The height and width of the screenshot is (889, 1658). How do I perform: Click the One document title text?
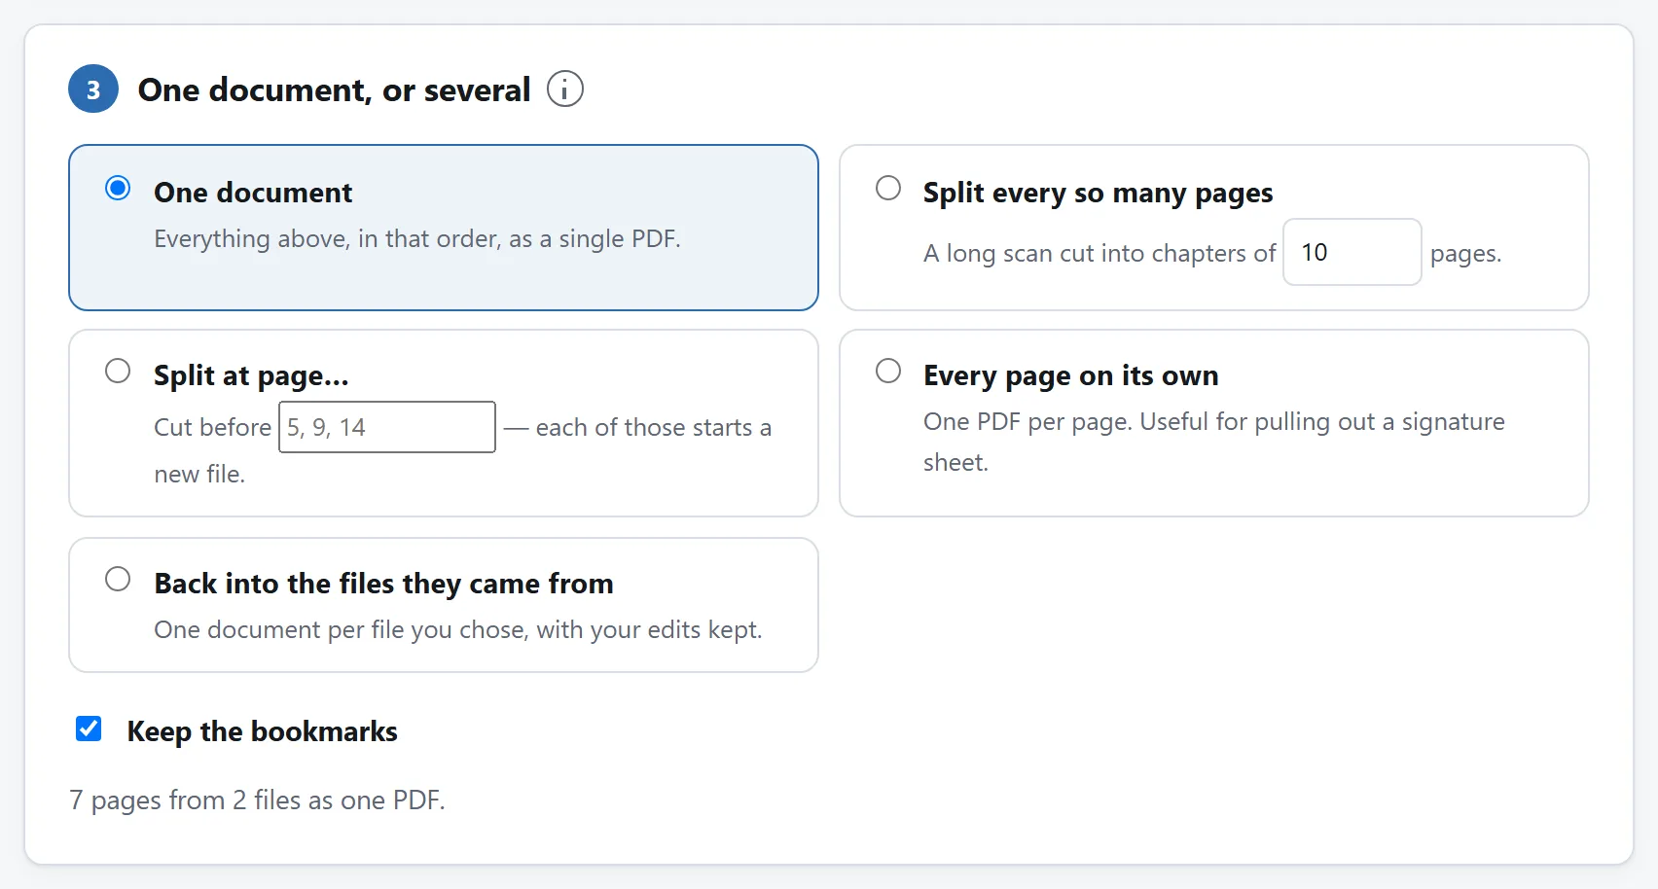point(253,192)
